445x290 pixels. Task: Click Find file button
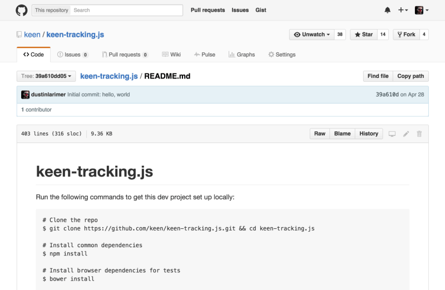click(x=378, y=76)
